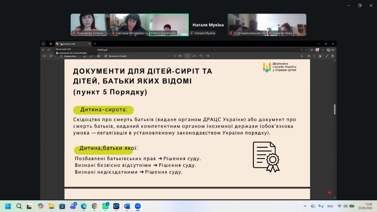Screen dimensions: 377x212
Task: Select Наталя Мухіна participant tile
Action: (208, 25)
